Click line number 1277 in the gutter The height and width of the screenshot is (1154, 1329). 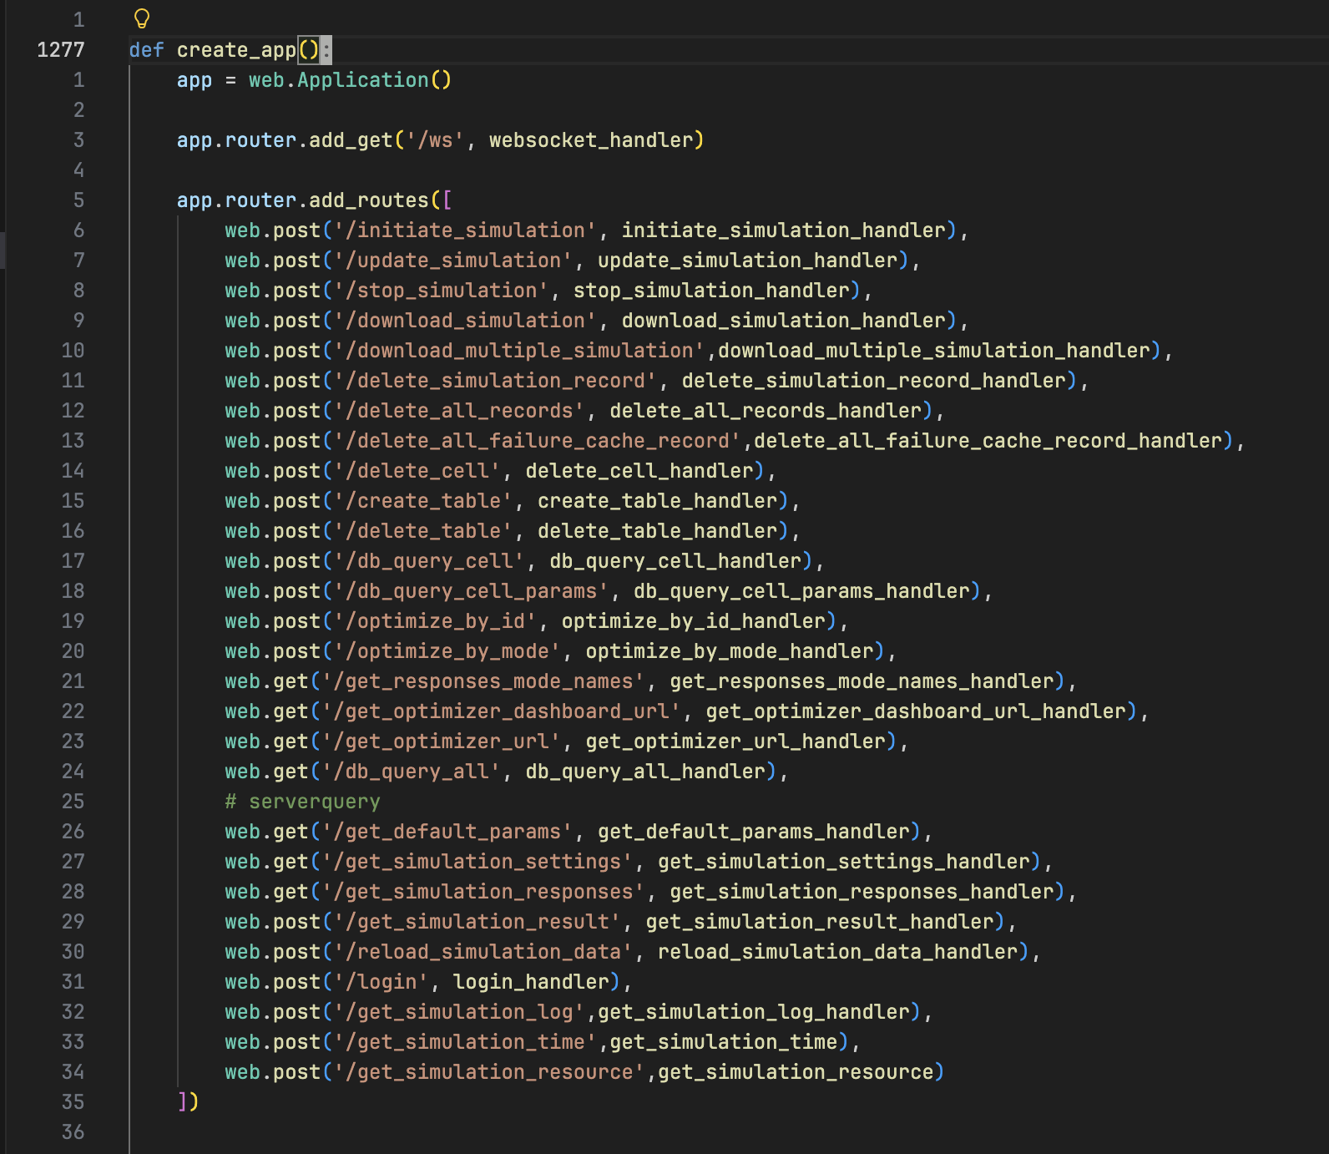point(60,50)
